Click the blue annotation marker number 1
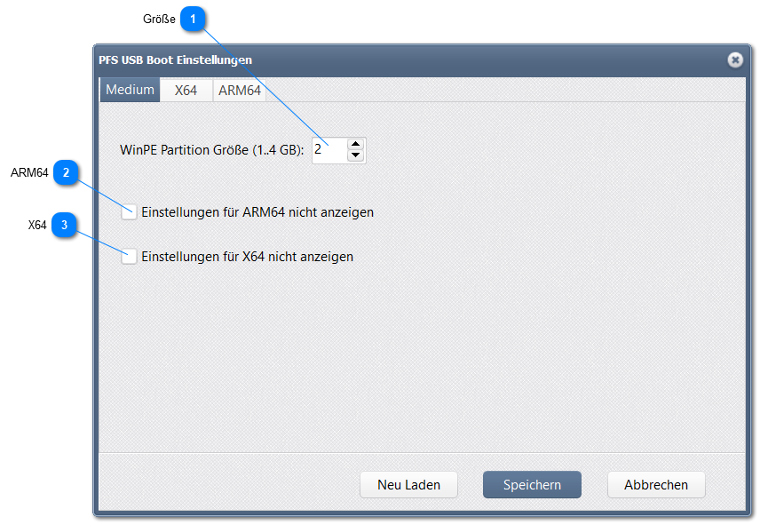The image size is (760, 525). pos(194,19)
